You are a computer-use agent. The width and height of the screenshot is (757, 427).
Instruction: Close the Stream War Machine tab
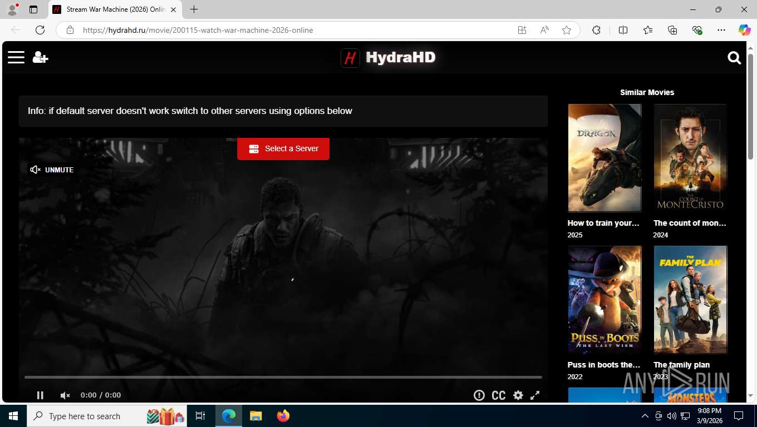point(174,9)
